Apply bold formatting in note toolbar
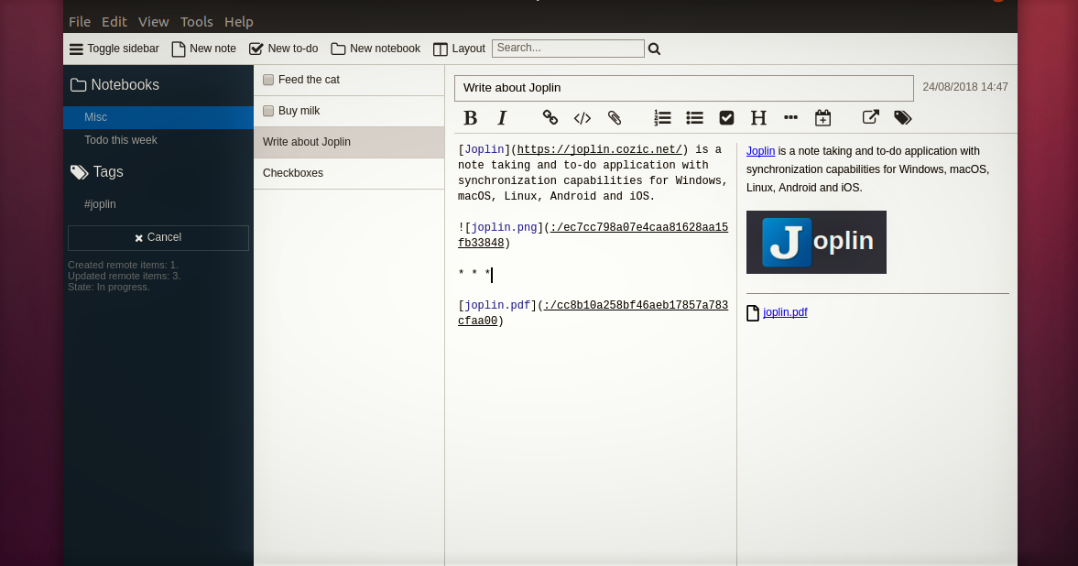Image resolution: width=1078 pixels, height=566 pixels. (x=470, y=117)
